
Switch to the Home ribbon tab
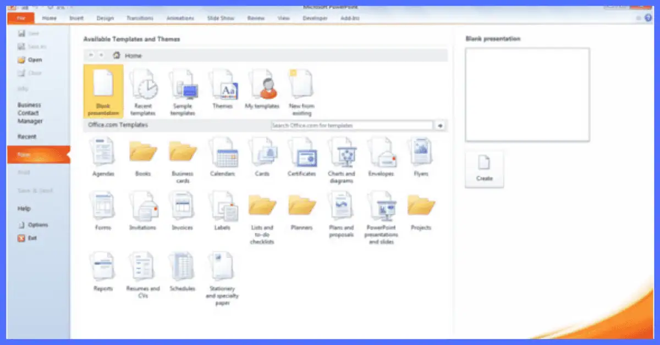pos(50,18)
